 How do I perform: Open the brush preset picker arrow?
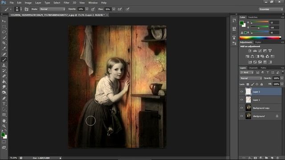point(21,9)
